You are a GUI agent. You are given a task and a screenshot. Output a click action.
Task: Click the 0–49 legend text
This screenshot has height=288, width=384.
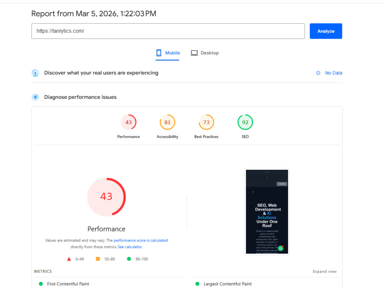[x=79, y=259]
